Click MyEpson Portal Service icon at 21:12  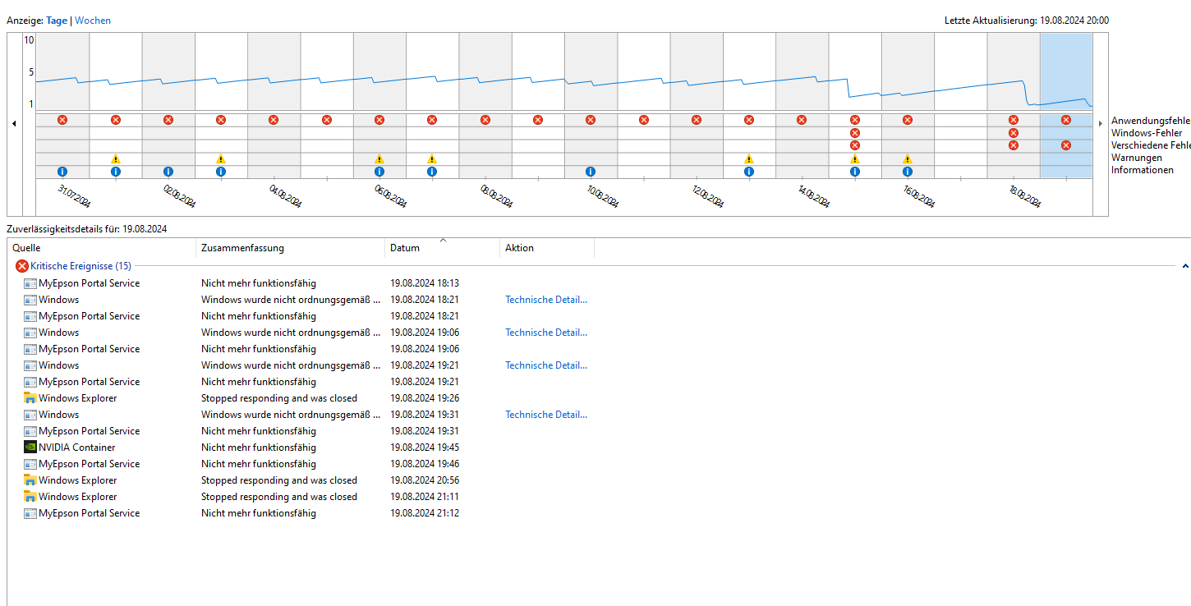click(30, 513)
